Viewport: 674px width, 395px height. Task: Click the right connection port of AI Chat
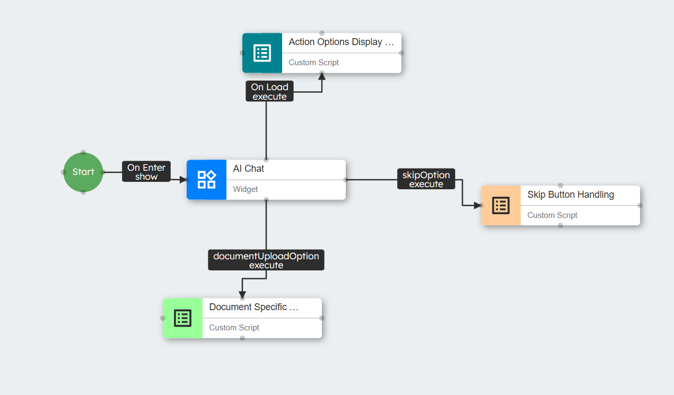(346, 180)
